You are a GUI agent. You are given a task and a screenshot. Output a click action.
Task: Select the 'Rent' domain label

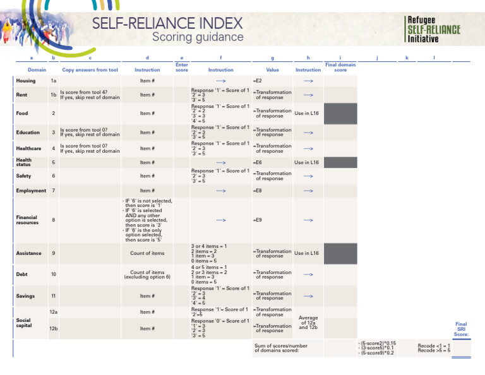[21, 95]
